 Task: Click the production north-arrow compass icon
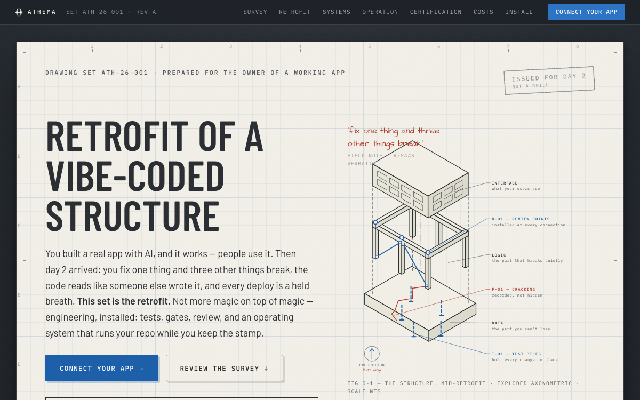(372, 354)
